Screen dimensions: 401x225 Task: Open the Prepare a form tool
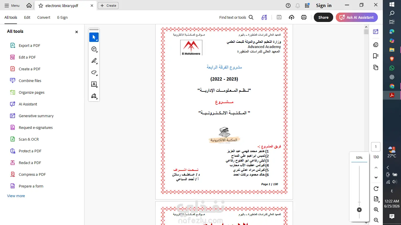click(x=31, y=186)
